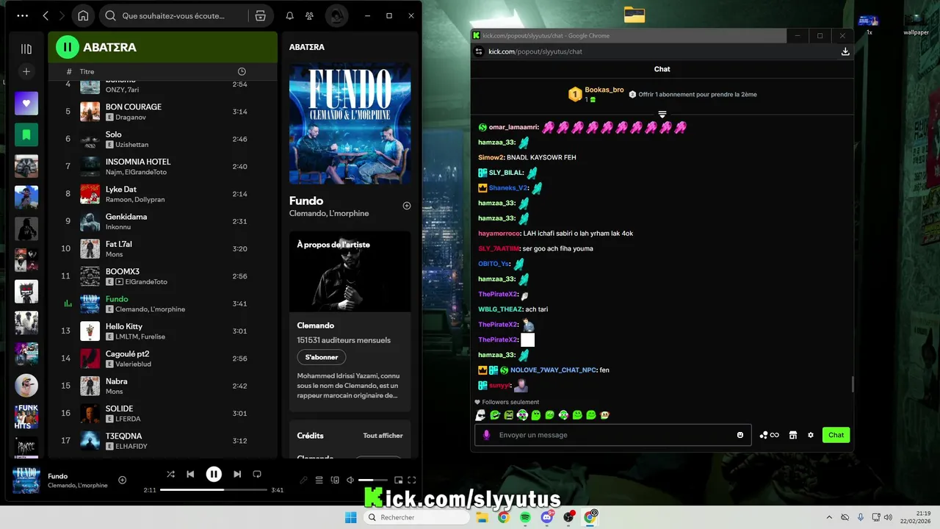This screenshot has height=529, width=940.
Task: Click the Envoyer un message field
Action: (x=613, y=435)
